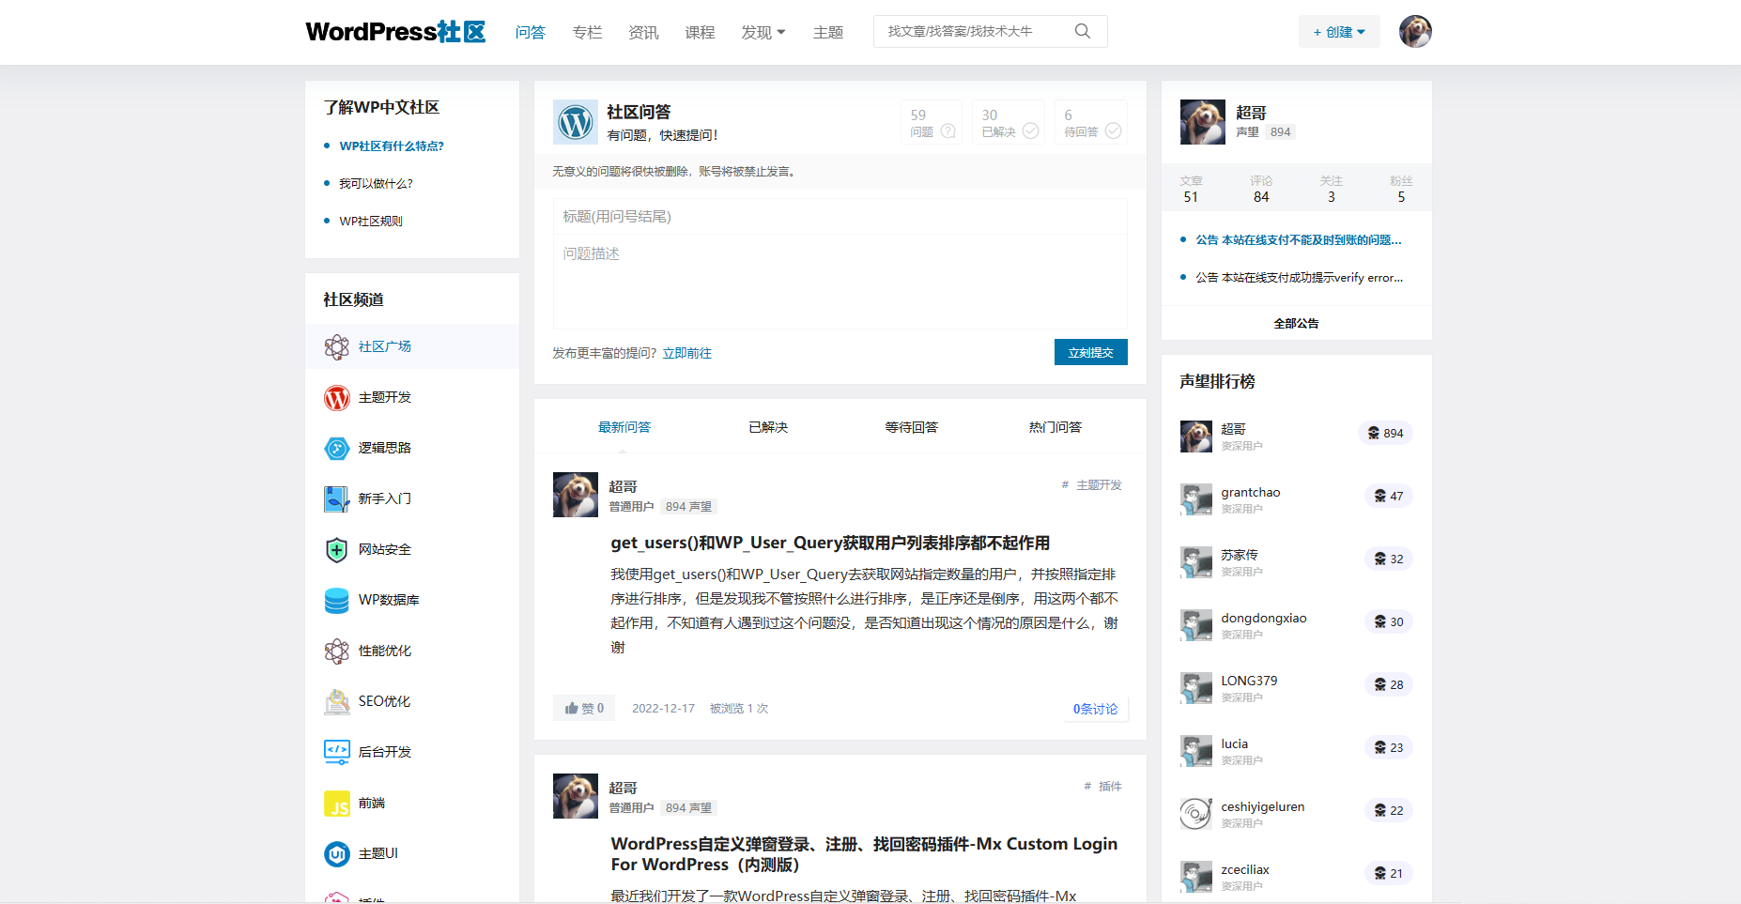
Task: Go to 专栏 in the navigation
Action: point(587,33)
